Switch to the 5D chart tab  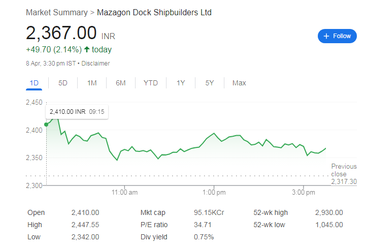pos(63,83)
